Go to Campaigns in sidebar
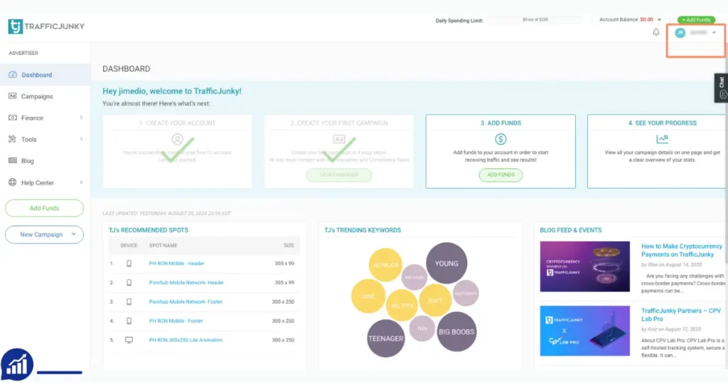 coord(45,96)
